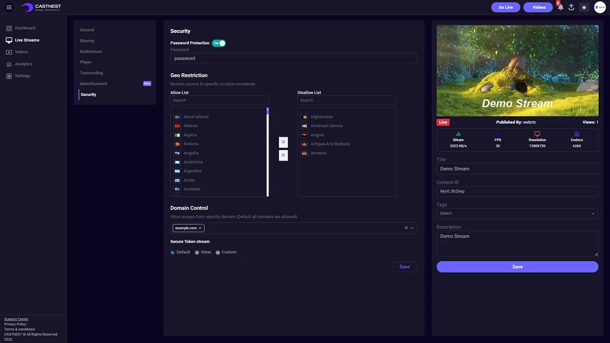Edit the Title field Demo Stream

pos(517,169)
